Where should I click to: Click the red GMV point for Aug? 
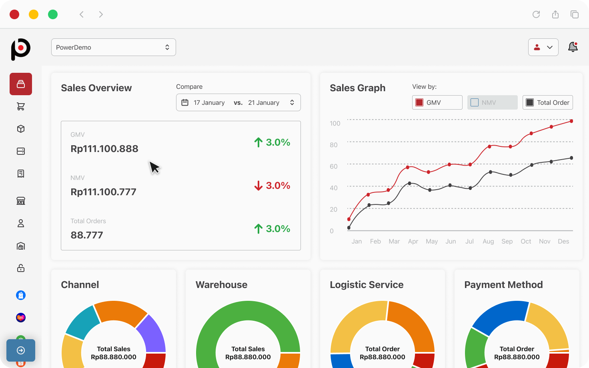[489, 147]
